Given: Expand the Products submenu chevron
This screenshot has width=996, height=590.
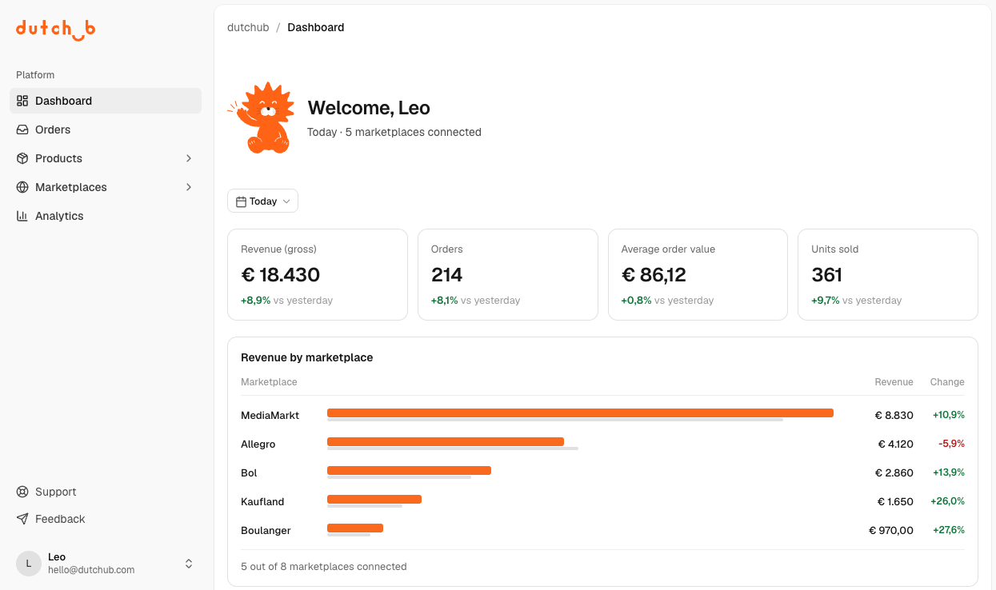Looking at the screenshot, I should 189,158.
